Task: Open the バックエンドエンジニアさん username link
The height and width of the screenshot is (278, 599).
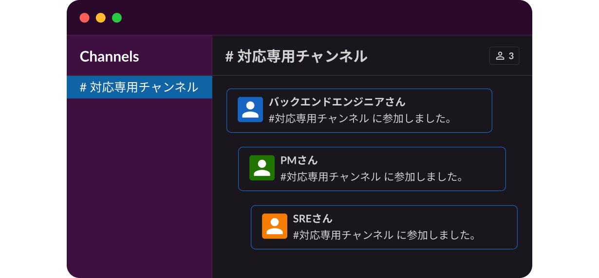Action: [337, 102]
